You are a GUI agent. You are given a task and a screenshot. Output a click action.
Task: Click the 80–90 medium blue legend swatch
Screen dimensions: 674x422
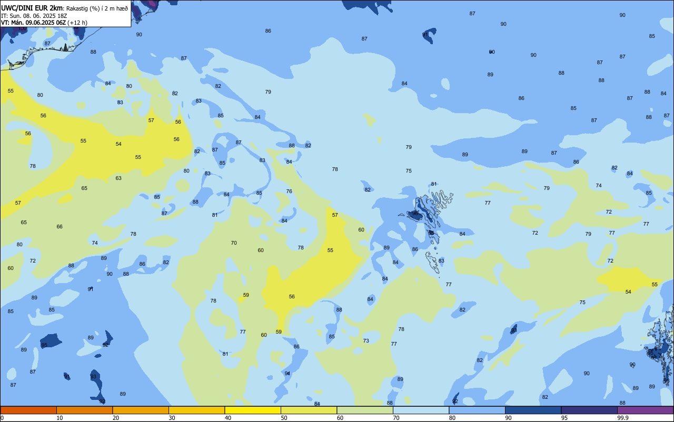[477, 410]
